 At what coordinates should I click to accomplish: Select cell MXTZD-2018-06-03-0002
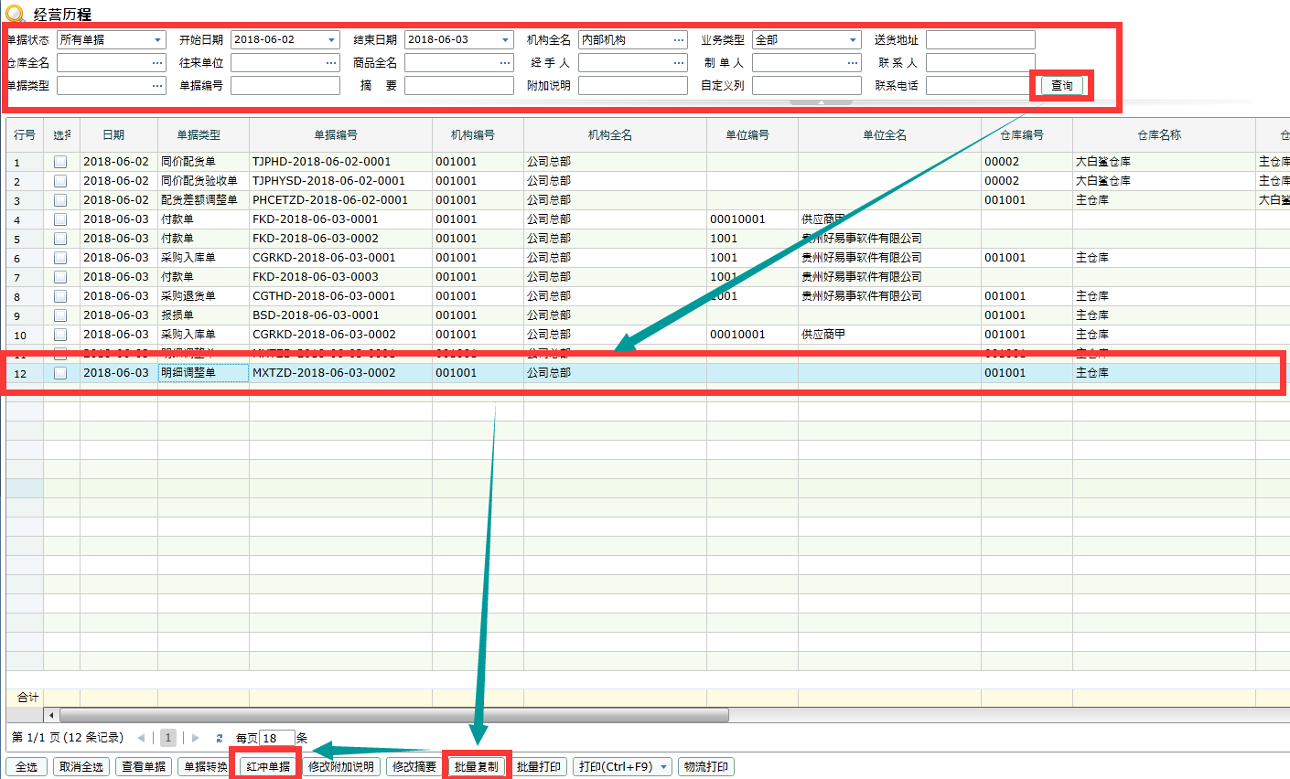click(340, 373)
